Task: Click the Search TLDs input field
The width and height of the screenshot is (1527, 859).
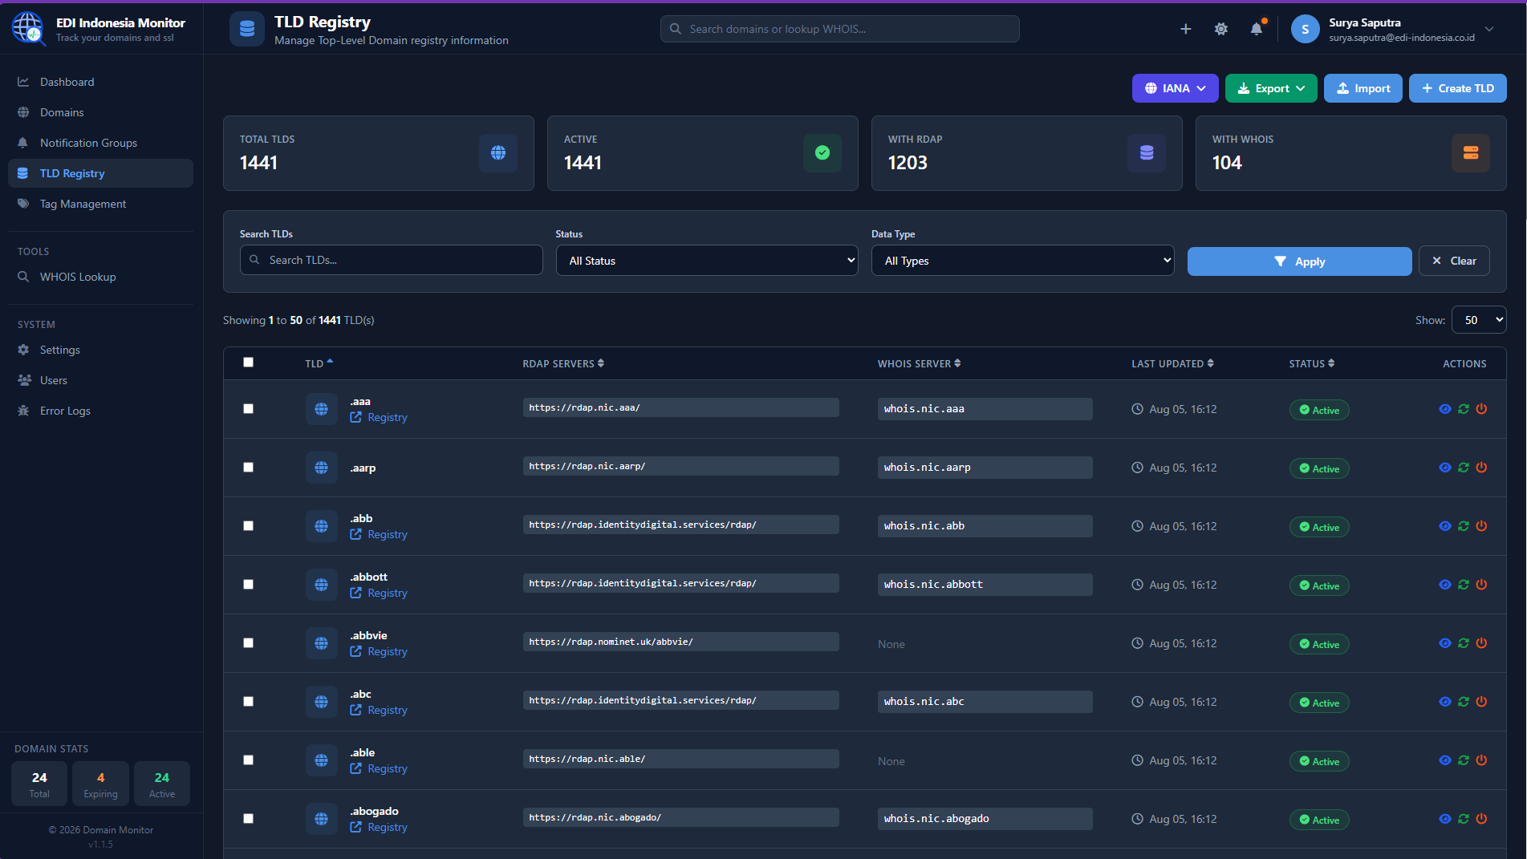Action: pyautogui.click(x=391, y=260)
